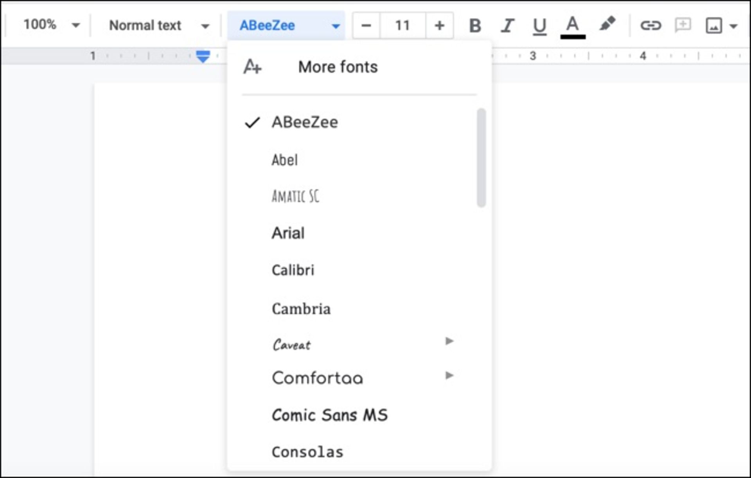Select Comic Sans MS font
The image size is (751, 478).
(330, 415)
